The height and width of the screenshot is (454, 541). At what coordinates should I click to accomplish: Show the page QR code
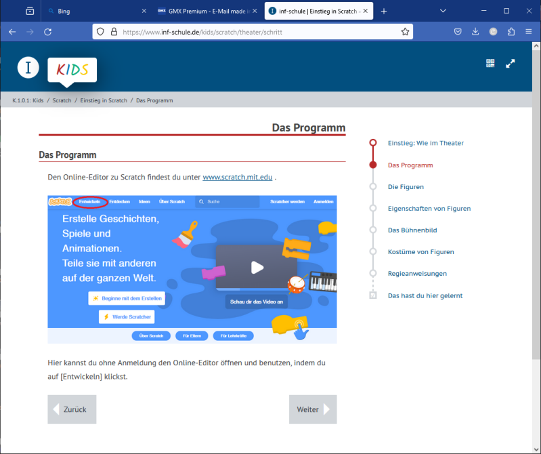coord(490,63)
